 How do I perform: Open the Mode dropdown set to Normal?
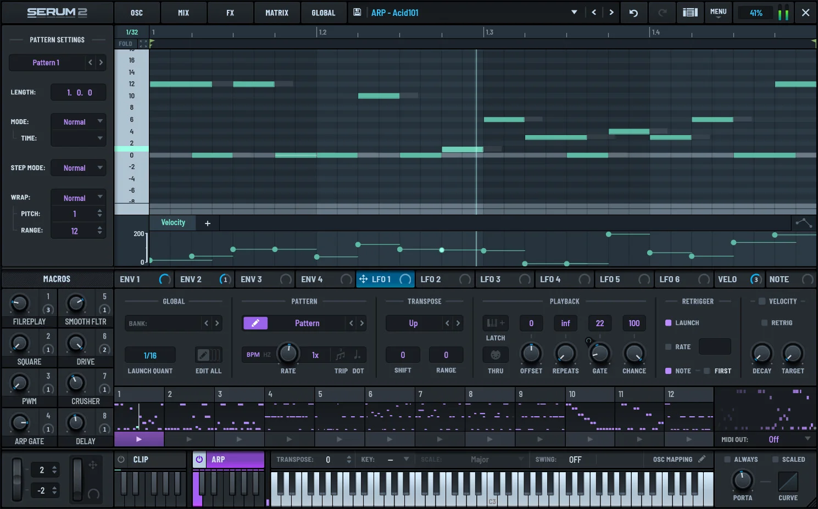pyautogui.click(x=78, y=122)
